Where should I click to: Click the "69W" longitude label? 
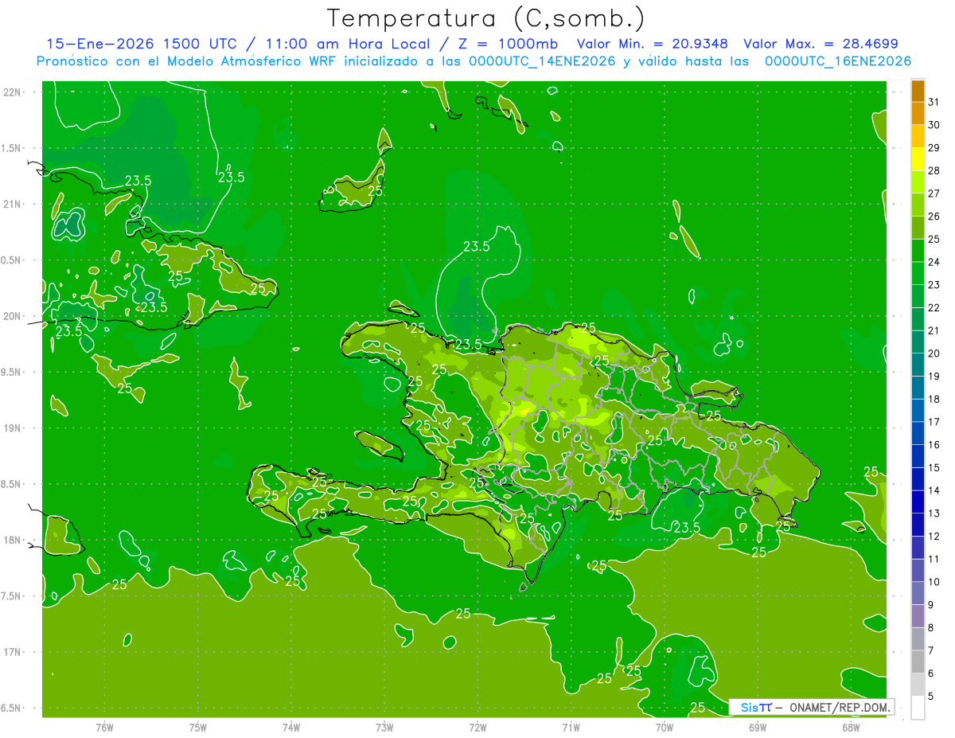click(x=758, y=727)
